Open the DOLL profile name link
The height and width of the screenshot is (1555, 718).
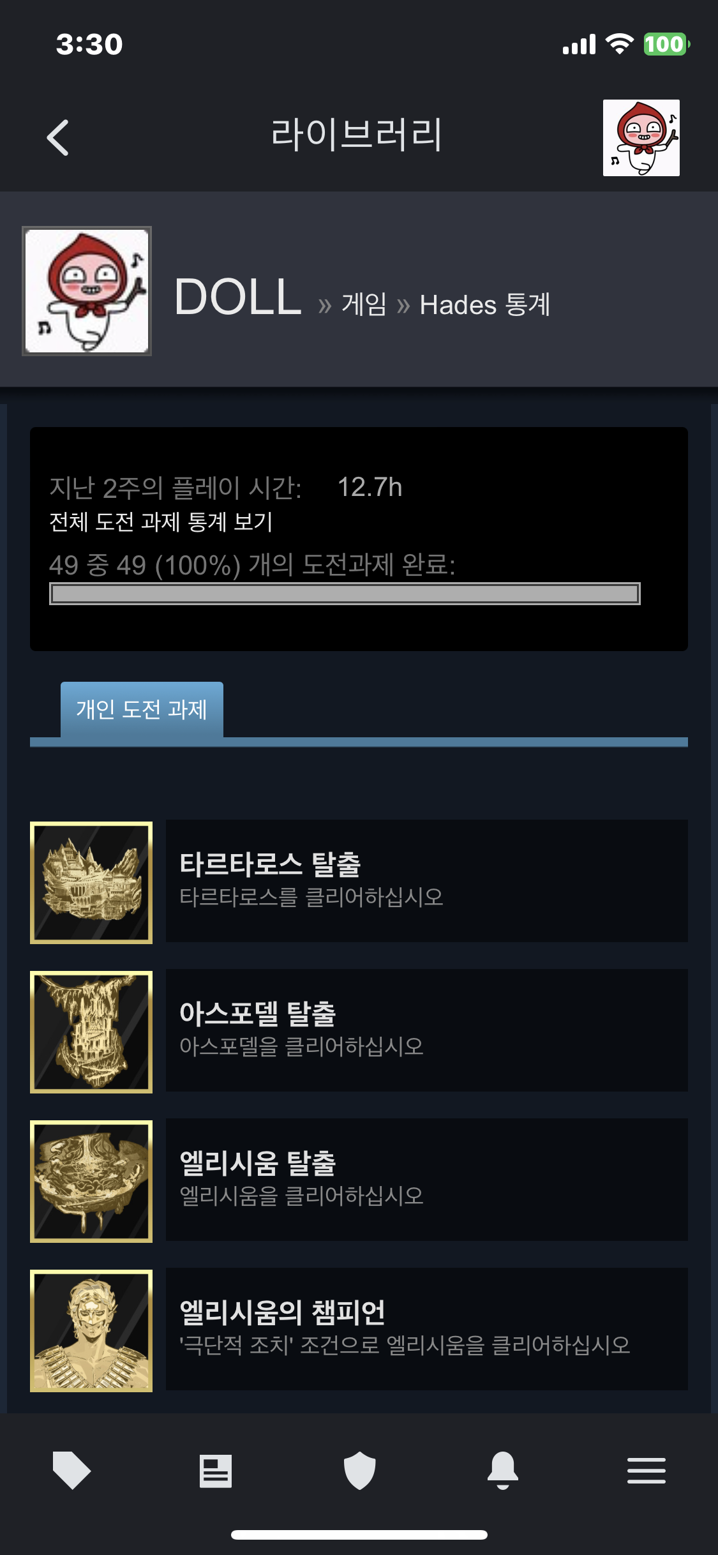(238, 297)
